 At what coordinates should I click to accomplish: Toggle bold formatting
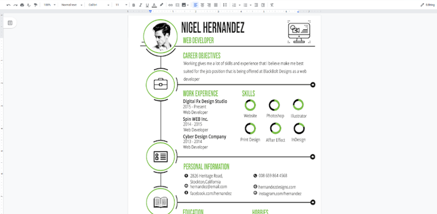pyautogui.click(x=134, y=5)
